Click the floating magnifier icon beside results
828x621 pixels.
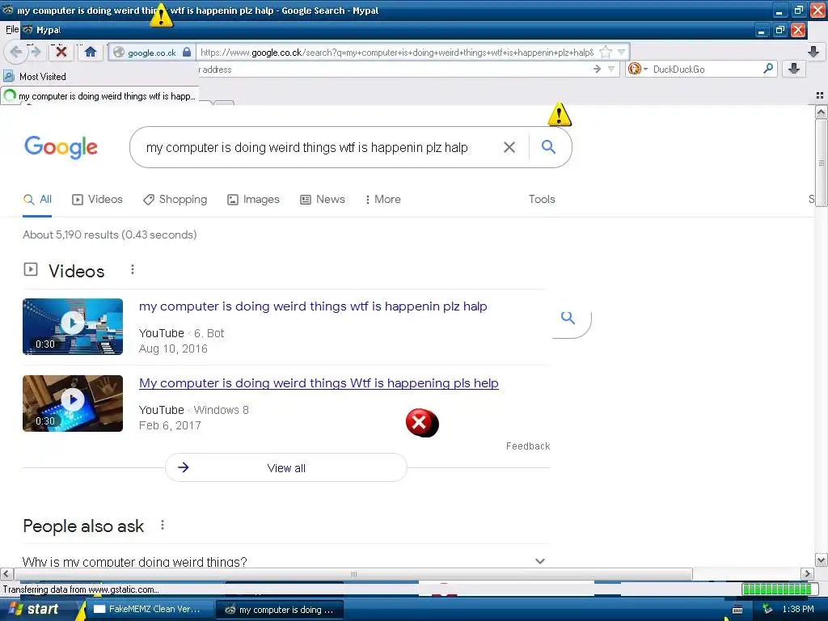(568, 317)
